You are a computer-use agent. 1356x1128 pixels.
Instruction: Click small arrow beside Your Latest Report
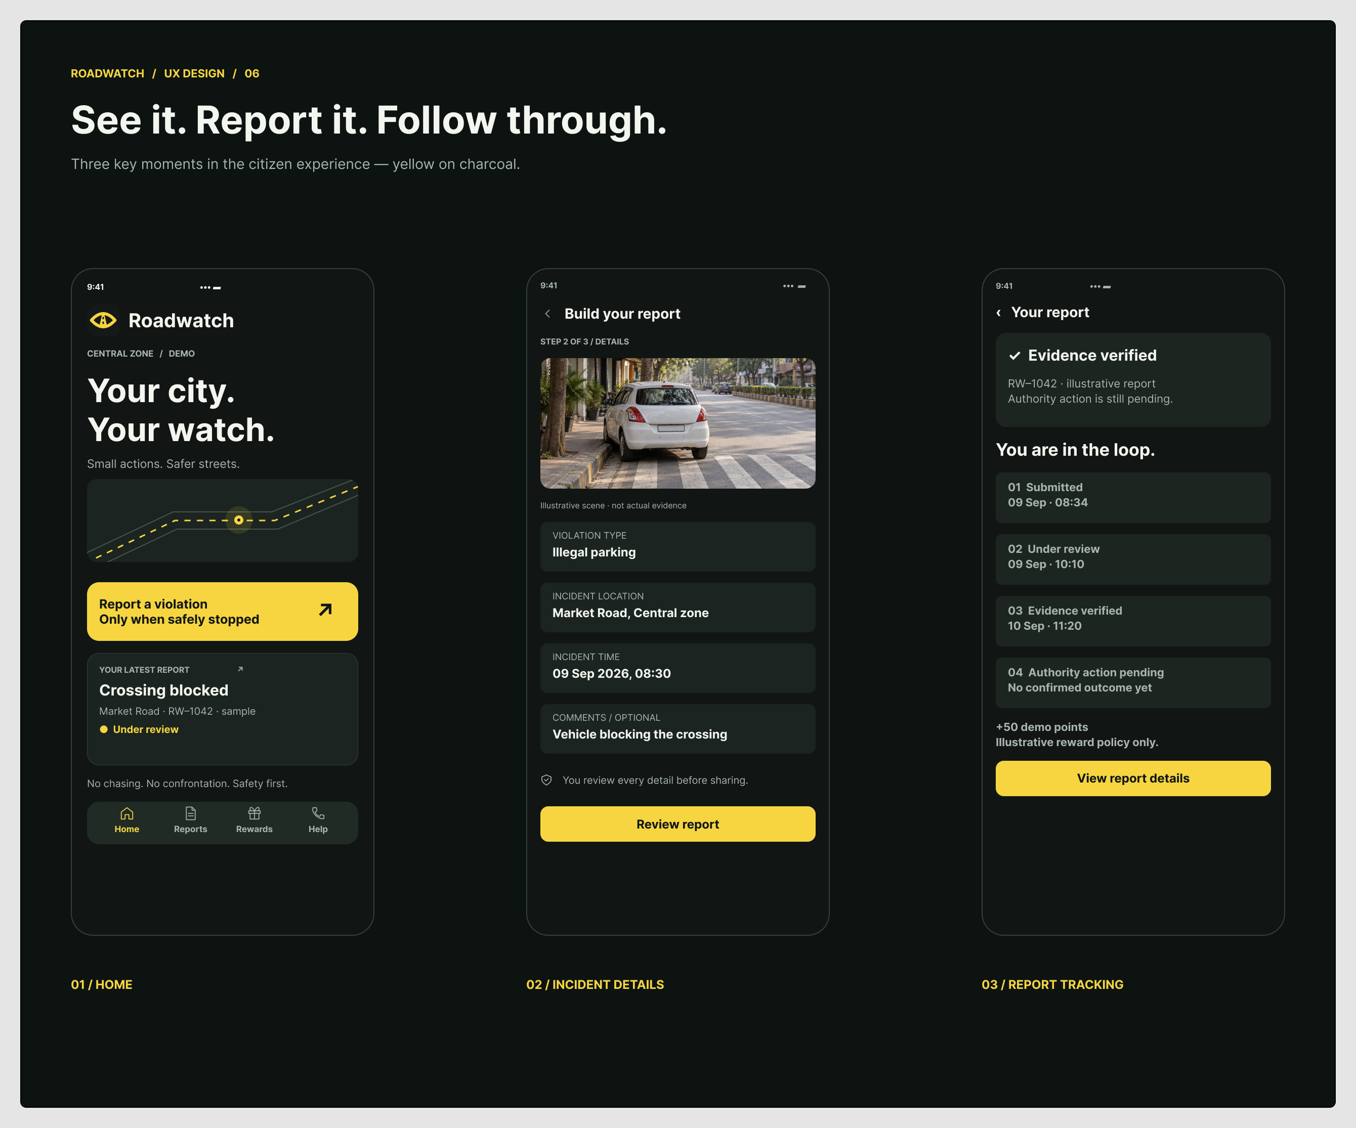coord(240,669)
